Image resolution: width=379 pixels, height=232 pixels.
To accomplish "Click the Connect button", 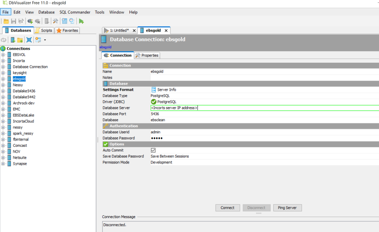I will [227, 208].
